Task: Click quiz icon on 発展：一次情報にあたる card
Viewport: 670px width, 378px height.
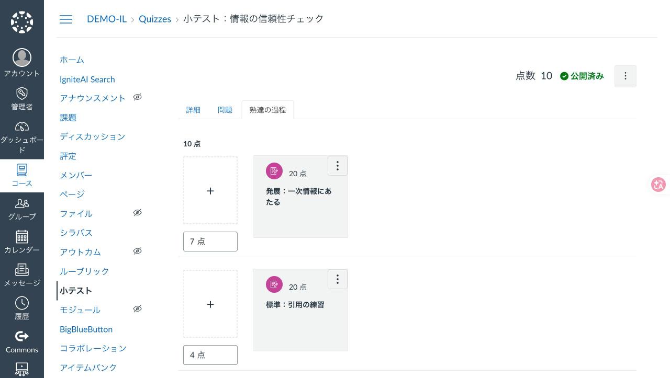Action: click(x=274, y=171)
